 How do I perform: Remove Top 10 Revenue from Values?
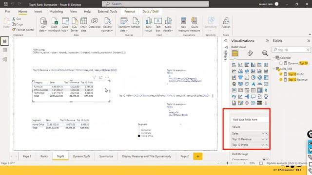click(267, 140)
